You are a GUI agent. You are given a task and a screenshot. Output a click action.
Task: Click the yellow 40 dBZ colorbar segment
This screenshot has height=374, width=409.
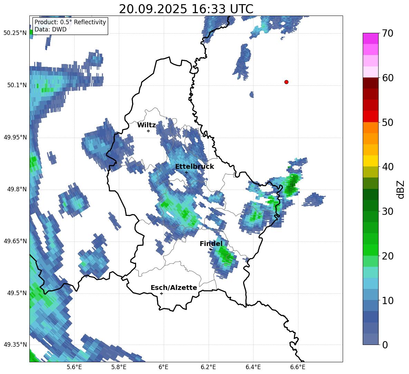tap(370, 161)
